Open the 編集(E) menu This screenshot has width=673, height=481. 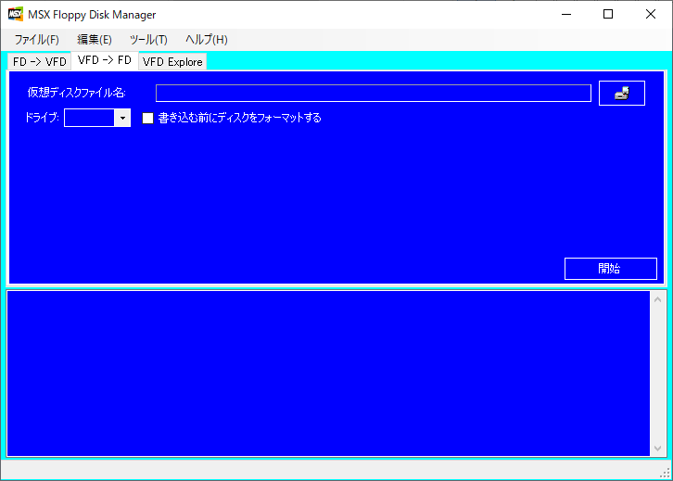[x=95, y=39]
